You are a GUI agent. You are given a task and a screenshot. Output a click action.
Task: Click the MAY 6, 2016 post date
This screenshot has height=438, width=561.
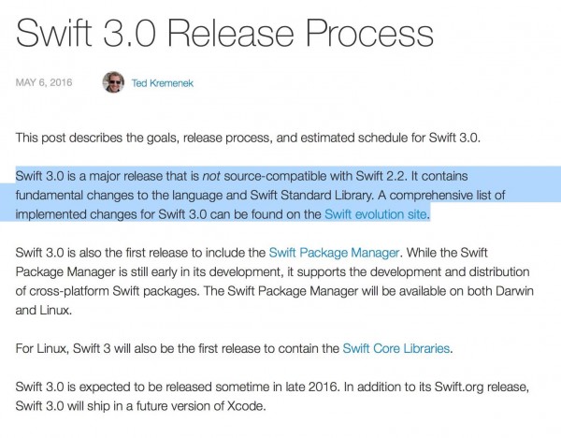pyautogui.click(x=44, y=82)
